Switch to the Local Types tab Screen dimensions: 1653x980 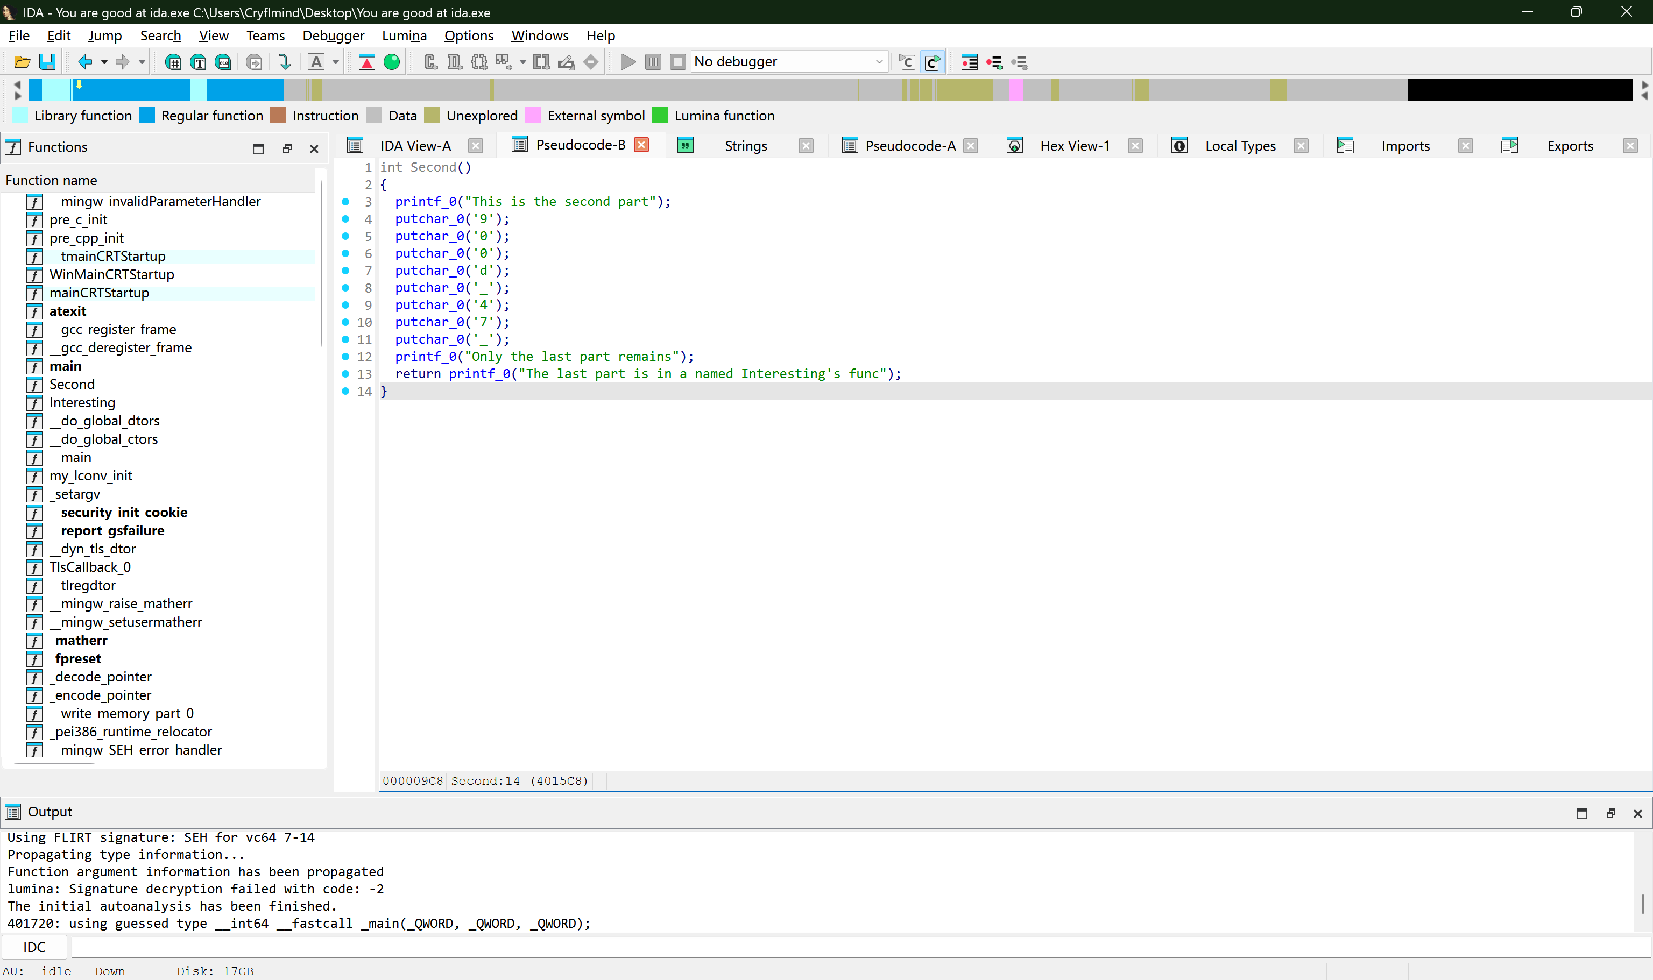click(x=1241, y=145)
